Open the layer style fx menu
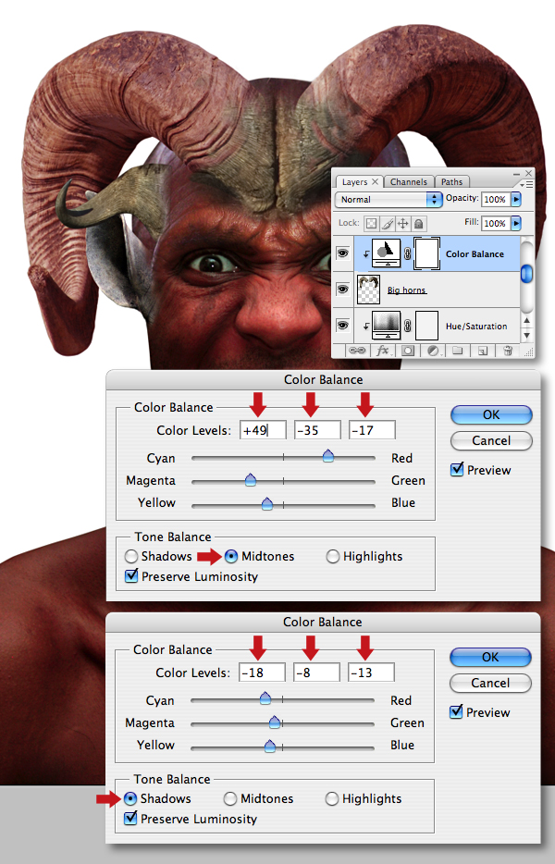555x864 pixels. click(x=383, y=351)
